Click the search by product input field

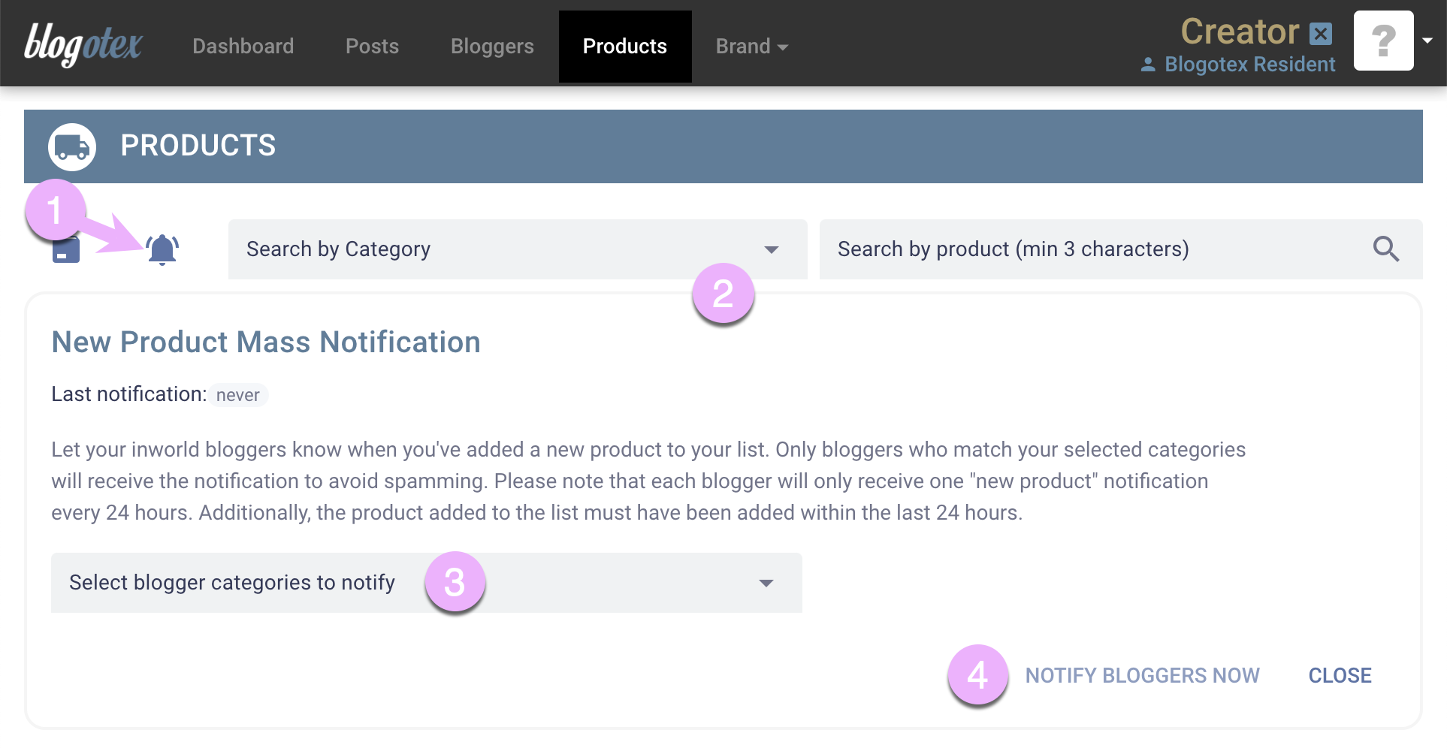[1052, 249]
